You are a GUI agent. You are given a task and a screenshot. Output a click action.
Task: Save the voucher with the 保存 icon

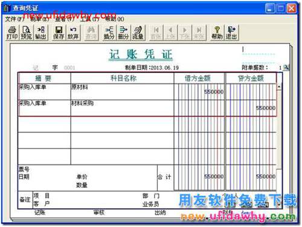(x=59, y=33)
